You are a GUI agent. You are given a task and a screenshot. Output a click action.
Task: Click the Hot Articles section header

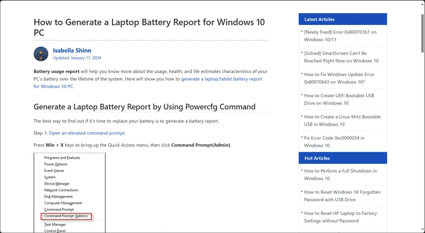click(x=317, y=158)
